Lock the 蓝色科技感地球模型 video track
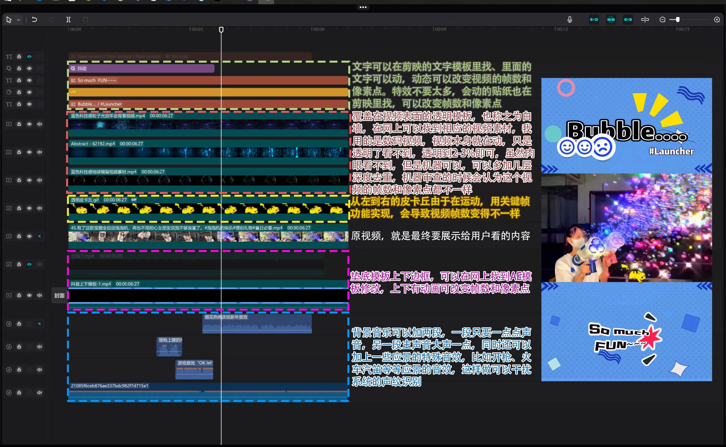The width and height of the screenshot is (726, 447). 19,180
